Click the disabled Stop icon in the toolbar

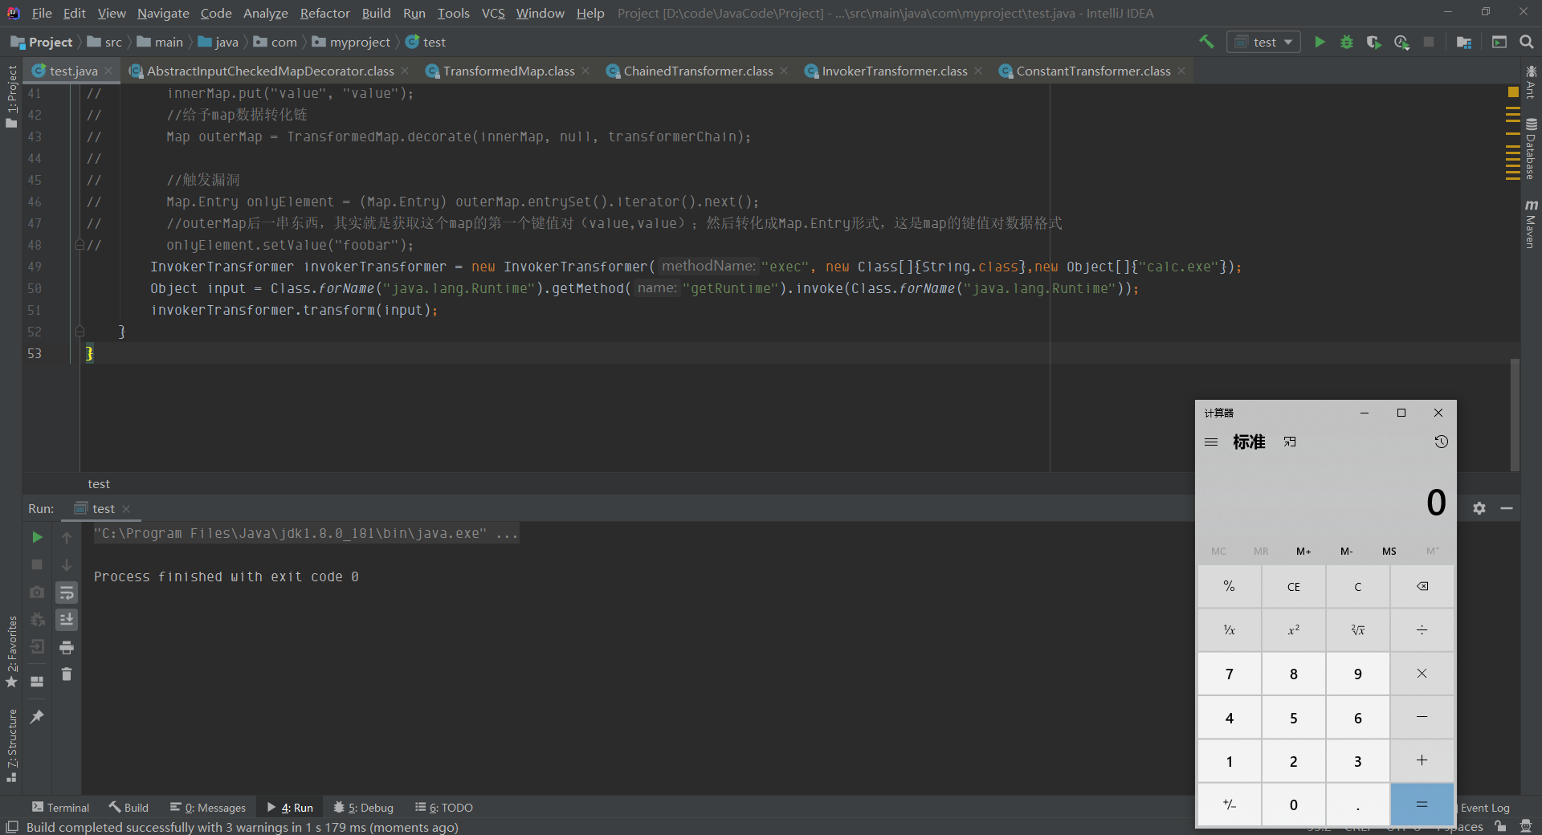click(1429, 42)
